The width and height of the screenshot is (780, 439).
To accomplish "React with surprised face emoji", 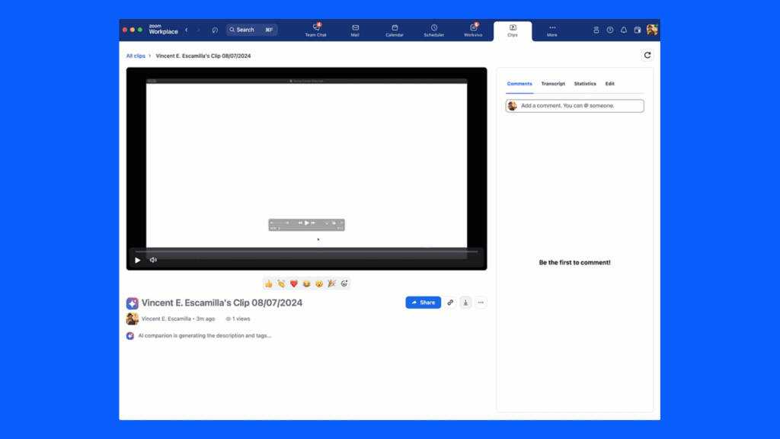I will click(x=319, y=284).
